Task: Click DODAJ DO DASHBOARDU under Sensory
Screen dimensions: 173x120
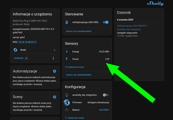Action: pos(78,75)
